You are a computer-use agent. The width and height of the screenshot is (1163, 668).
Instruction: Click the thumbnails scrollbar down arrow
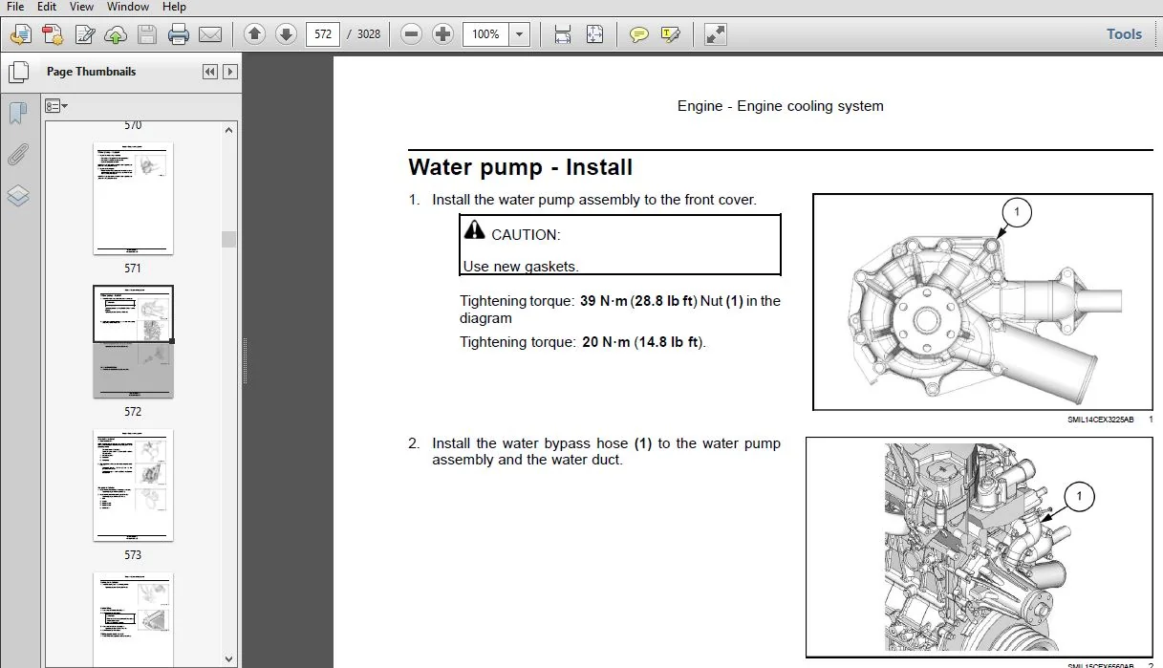229,658
